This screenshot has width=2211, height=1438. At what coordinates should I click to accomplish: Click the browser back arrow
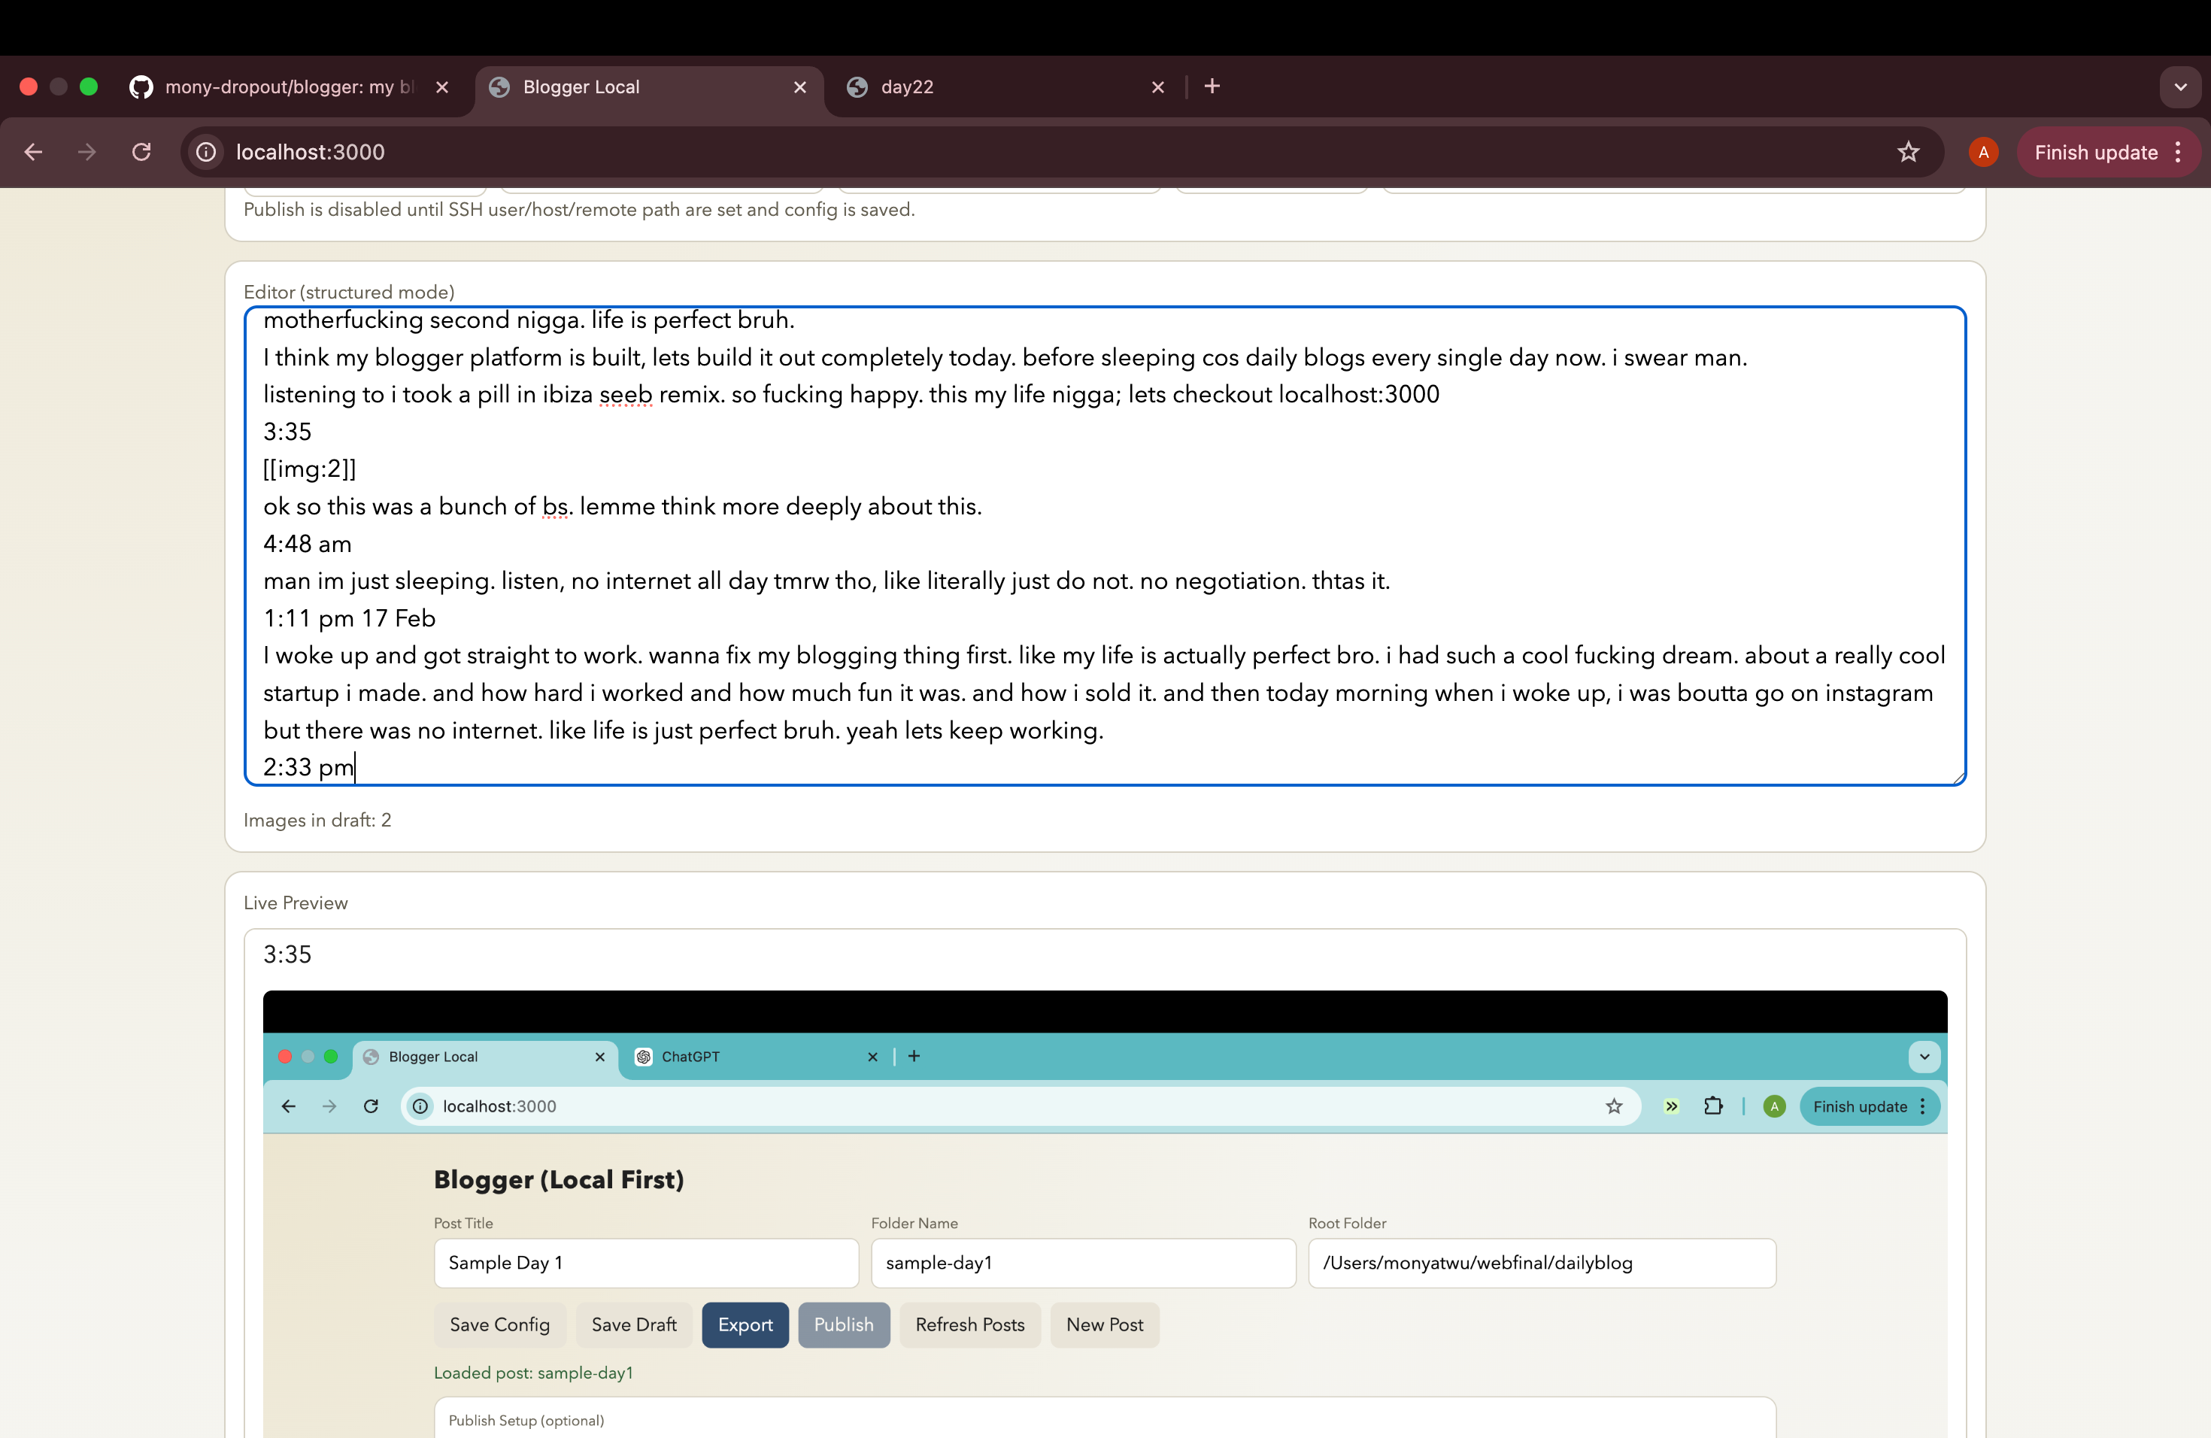(x=33, y=151)
